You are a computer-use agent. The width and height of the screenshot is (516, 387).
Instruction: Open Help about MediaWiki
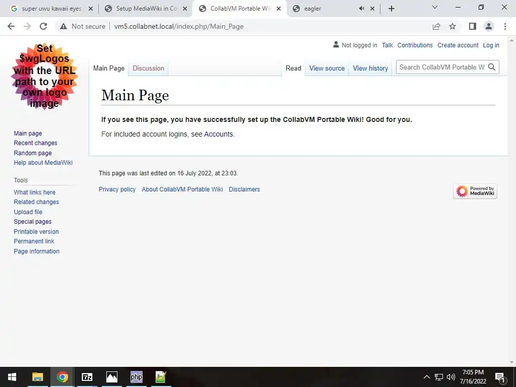pyautogui.click(x=43, y=163)
